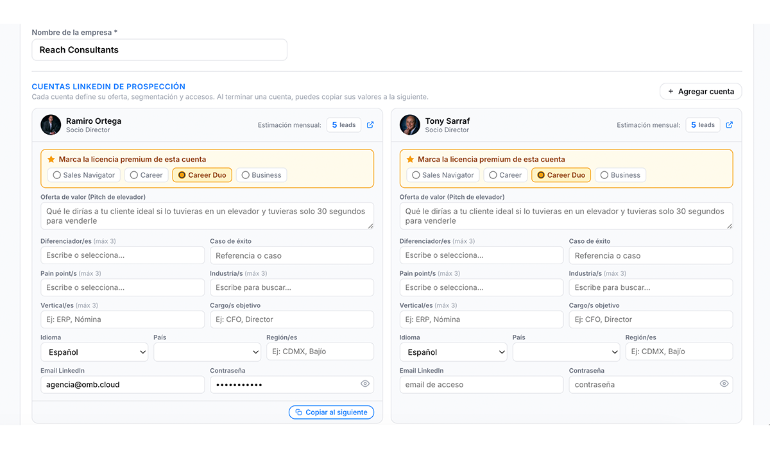770x449 pixels.
Task: Focus Oferta de valor textarea for Ramiro Ortega
Action: 207,216
